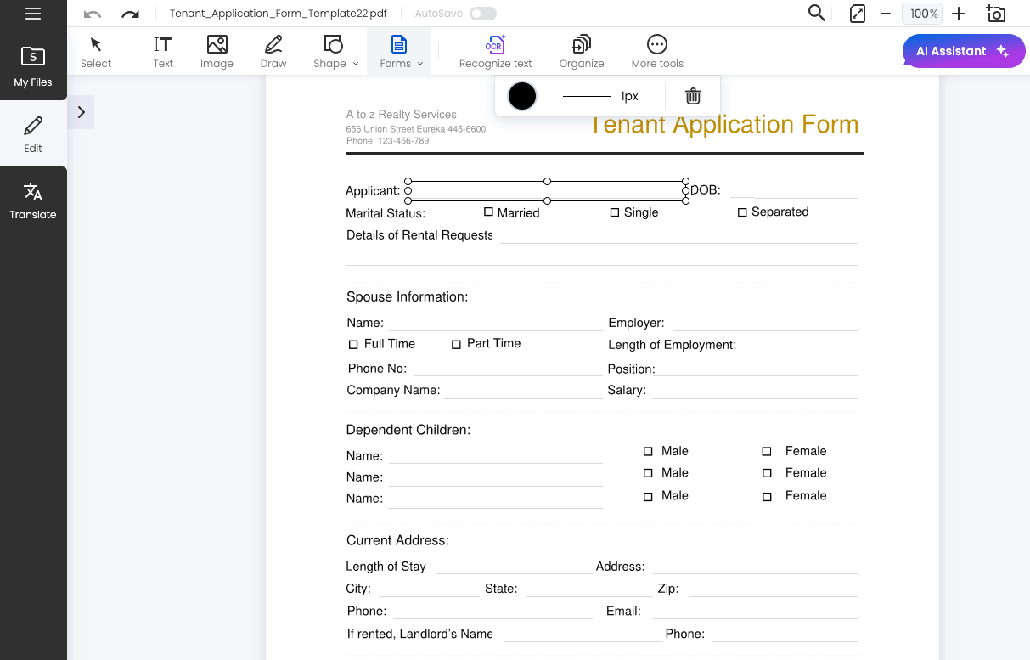Click the Recognize text OCR tool
This screenshot has width=1030, height=660.
495,52
